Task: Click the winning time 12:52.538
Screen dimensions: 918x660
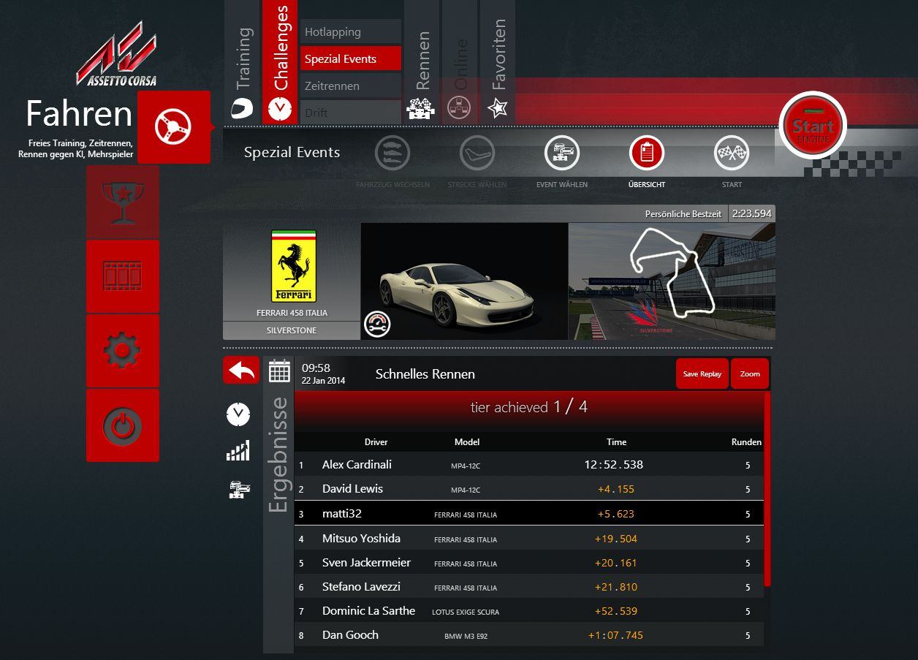Action: click(614, 465)
